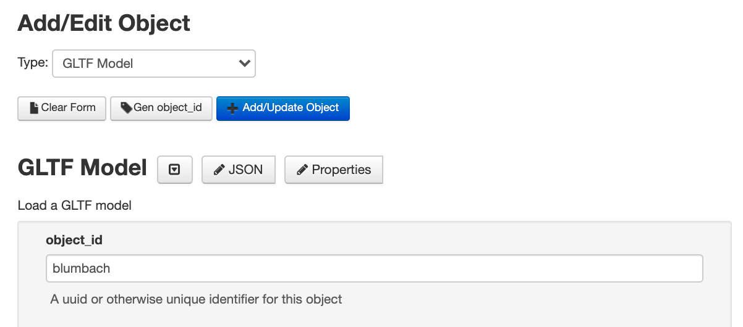The width and height of the screenshot is (743, 327).
Task: Submit with the blue Add/Update Object button
Action: tap(283, 108)
